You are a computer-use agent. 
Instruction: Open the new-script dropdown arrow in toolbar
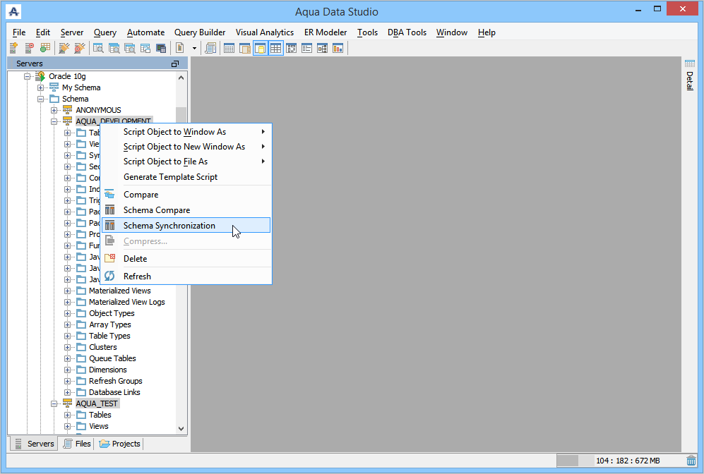point(194,48)
